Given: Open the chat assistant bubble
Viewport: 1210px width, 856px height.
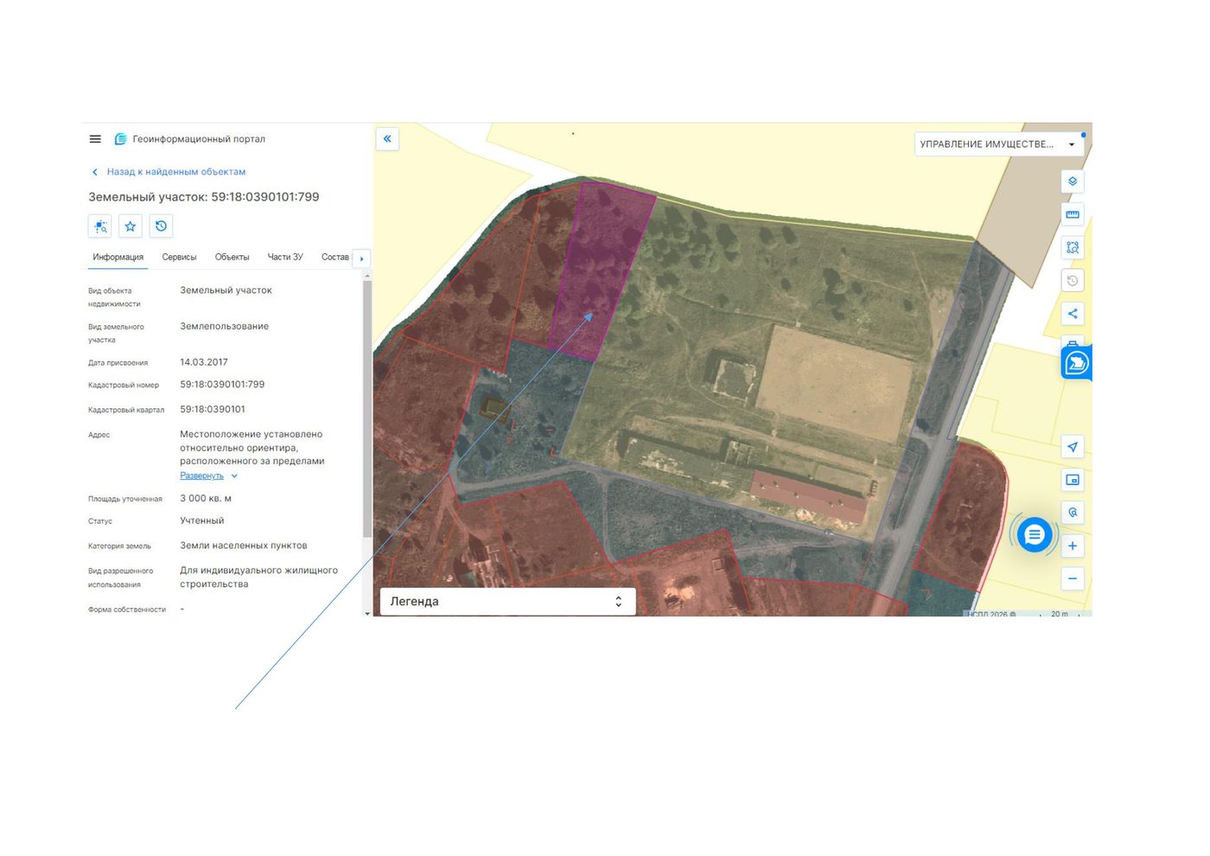Looking at the screenshot, I should click(x=1035, y=535).
